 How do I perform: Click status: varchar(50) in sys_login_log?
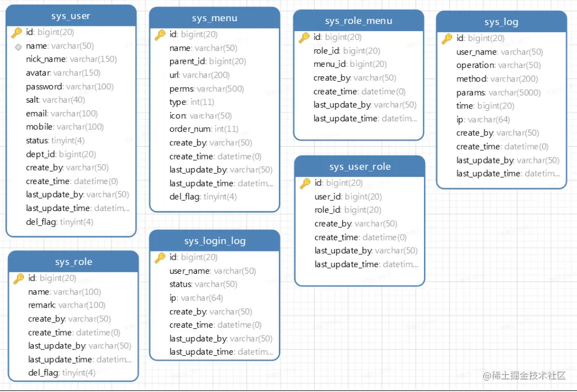coord(204,284)
